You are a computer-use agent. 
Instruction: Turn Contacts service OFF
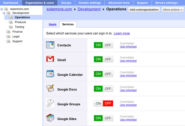pos(108,45)
